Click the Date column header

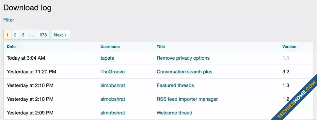11,47
